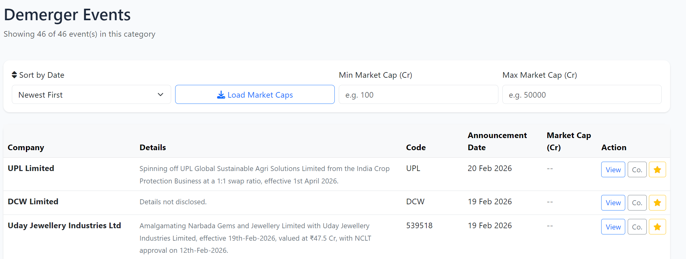Screen dimensions: 686x259
Task: Click the UPL Limited company name
Action: (31, 168)
